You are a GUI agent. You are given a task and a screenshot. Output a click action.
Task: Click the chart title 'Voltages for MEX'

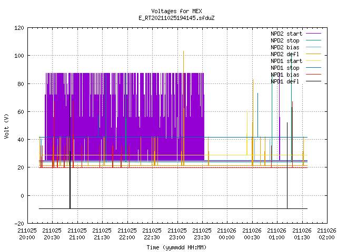click(176, 11)
